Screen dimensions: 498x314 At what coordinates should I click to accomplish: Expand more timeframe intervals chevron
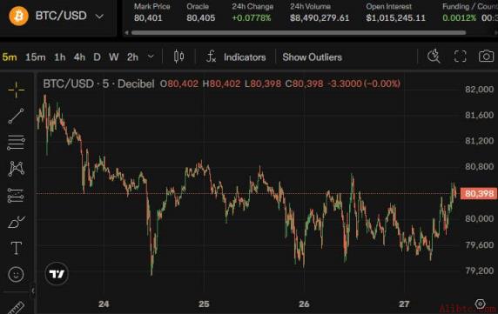pyautogui.click(x=151, y=57)
